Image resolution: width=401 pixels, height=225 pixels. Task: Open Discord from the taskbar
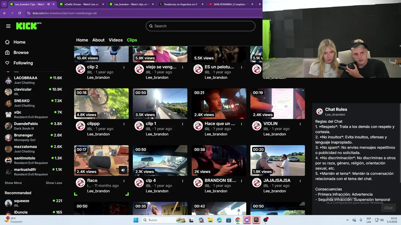(x=247, y=220)
